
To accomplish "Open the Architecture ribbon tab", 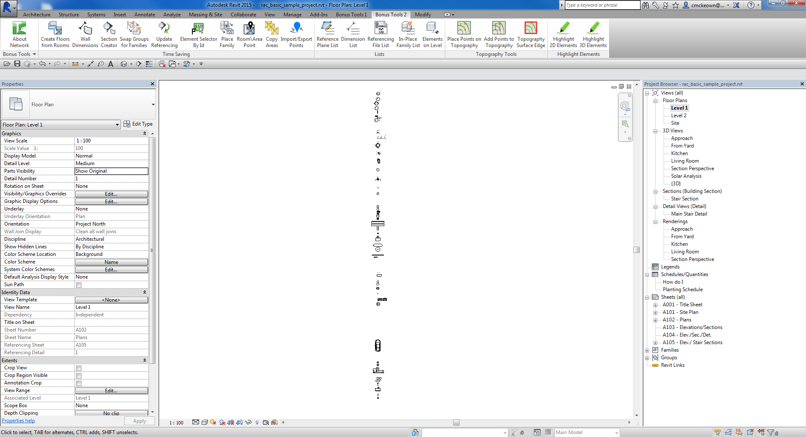I will click(x=37, y=14).
